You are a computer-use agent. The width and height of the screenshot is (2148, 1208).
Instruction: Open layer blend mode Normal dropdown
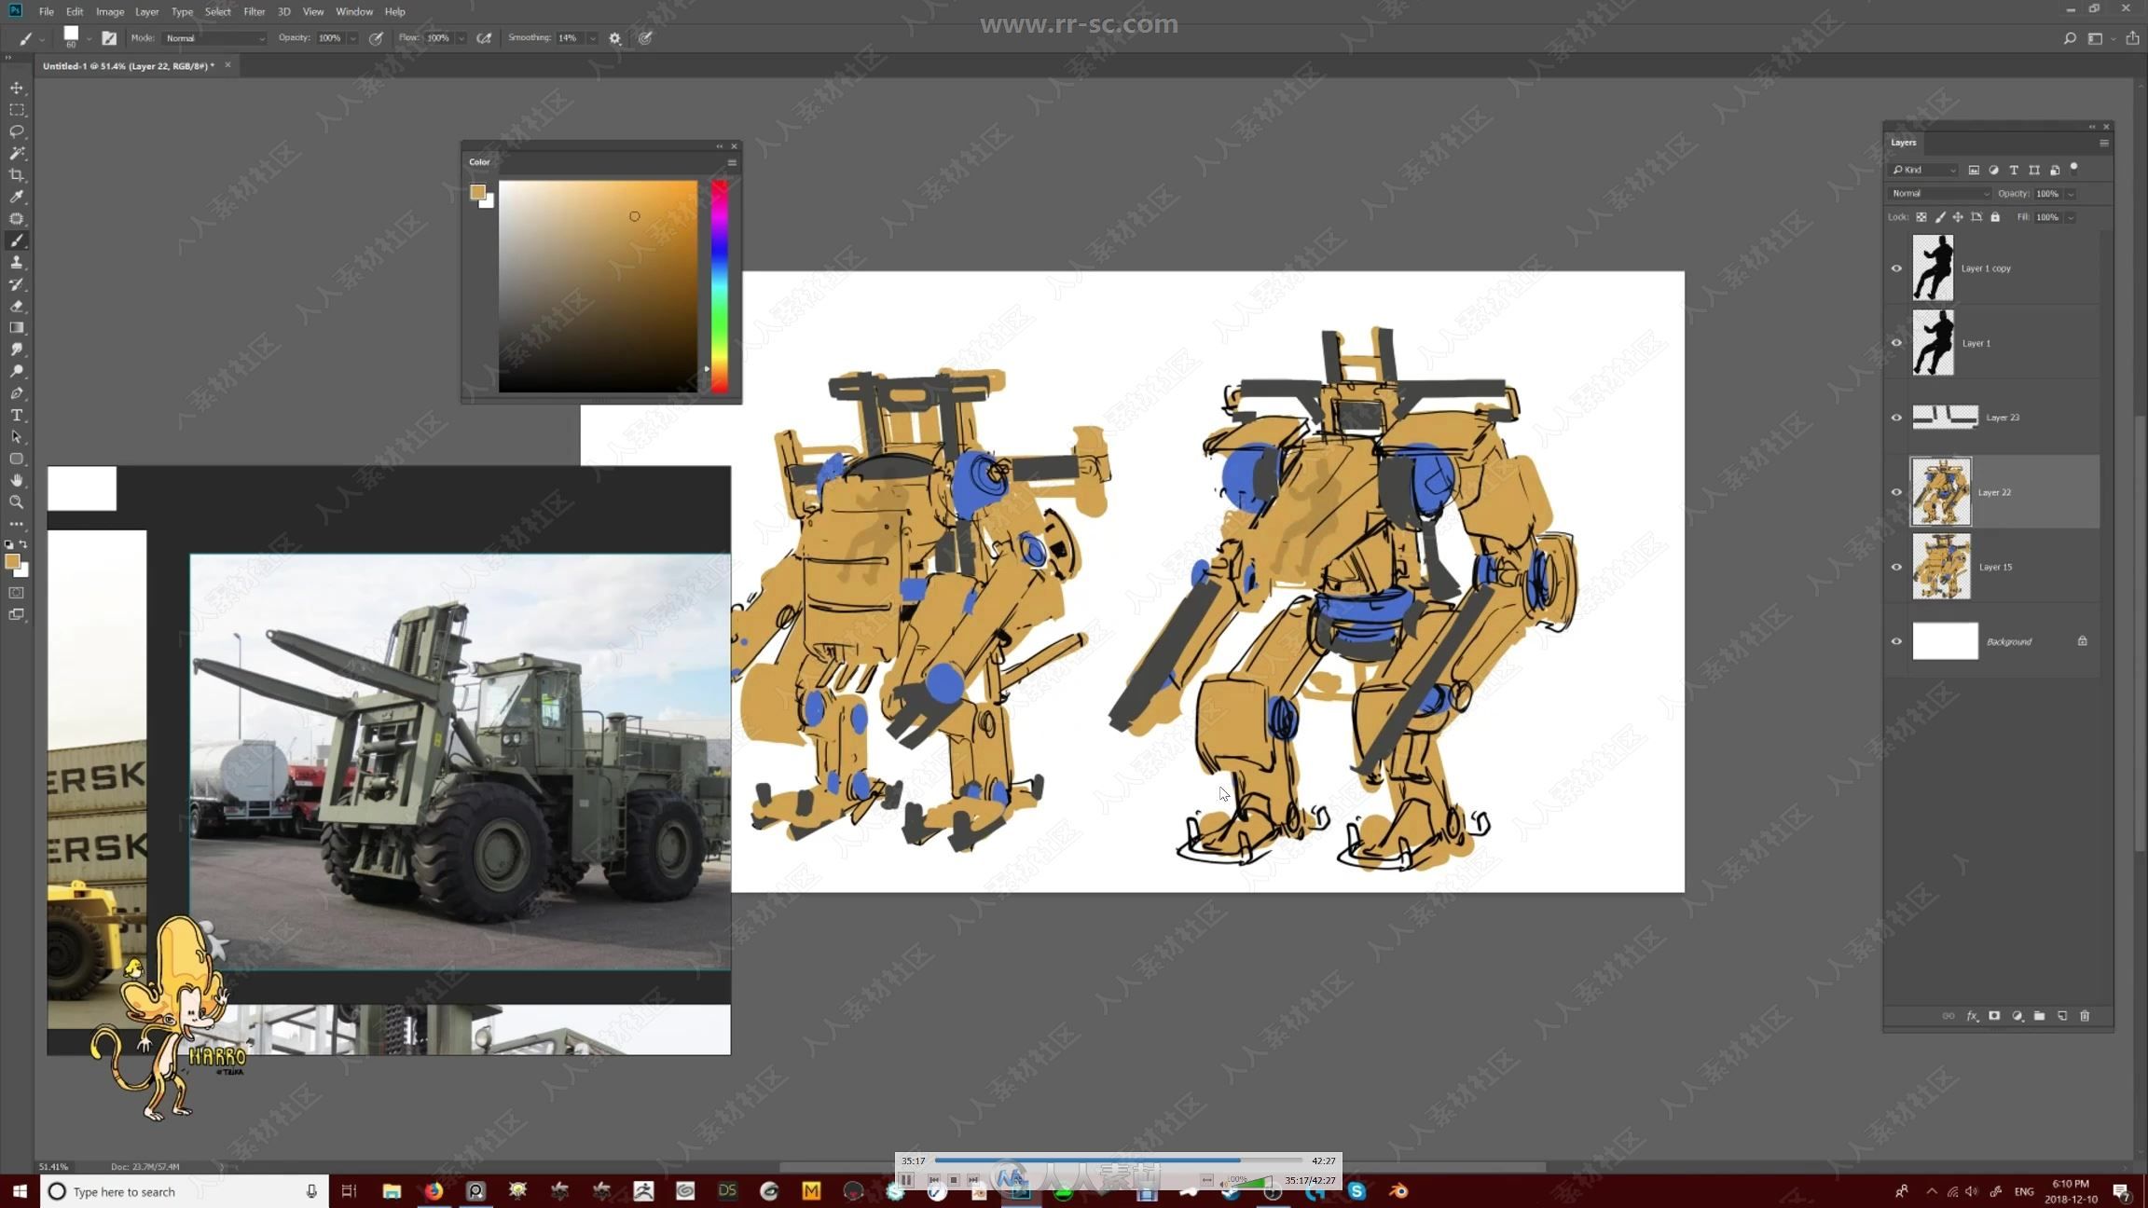click(x=1939, y=194)
